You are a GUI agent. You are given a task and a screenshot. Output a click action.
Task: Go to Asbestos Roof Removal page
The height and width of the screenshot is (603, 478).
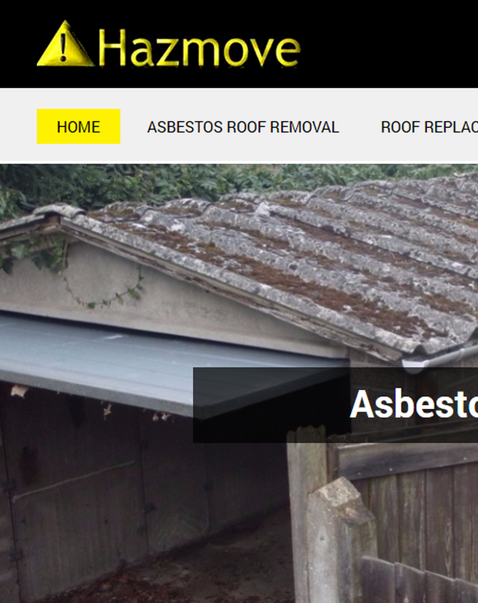(x=243, y=127)
